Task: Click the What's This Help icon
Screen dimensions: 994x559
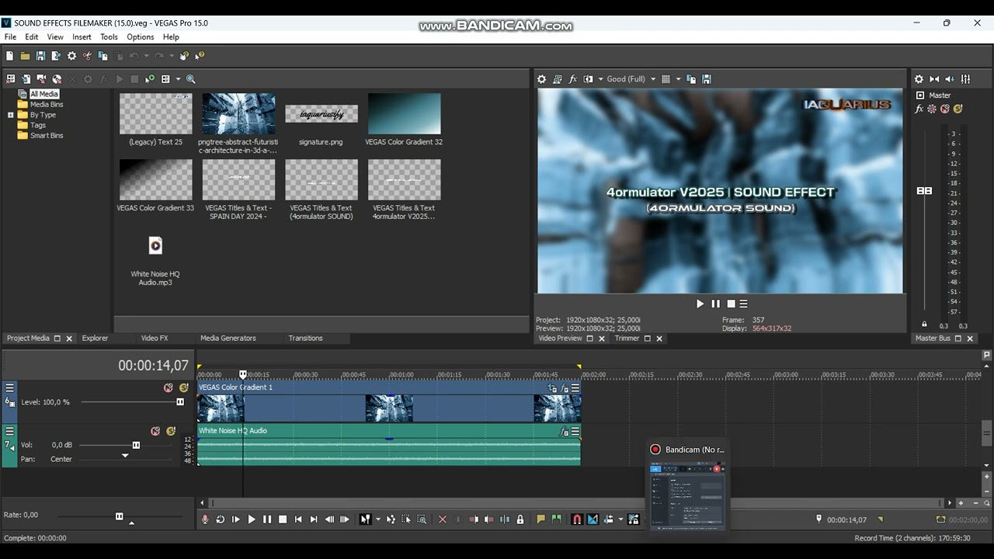Action: click(200, 56)
